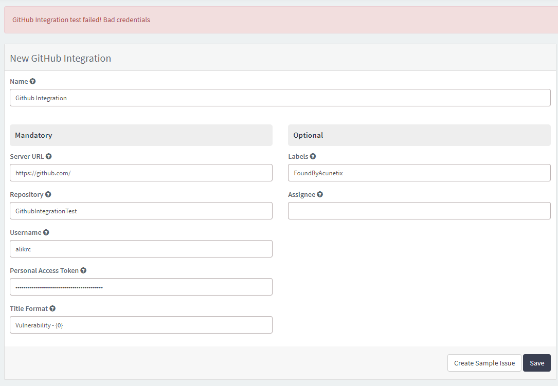The image size is (558, 386).
Task: Click help icon beside Repository label
Action: click(48, 194)
